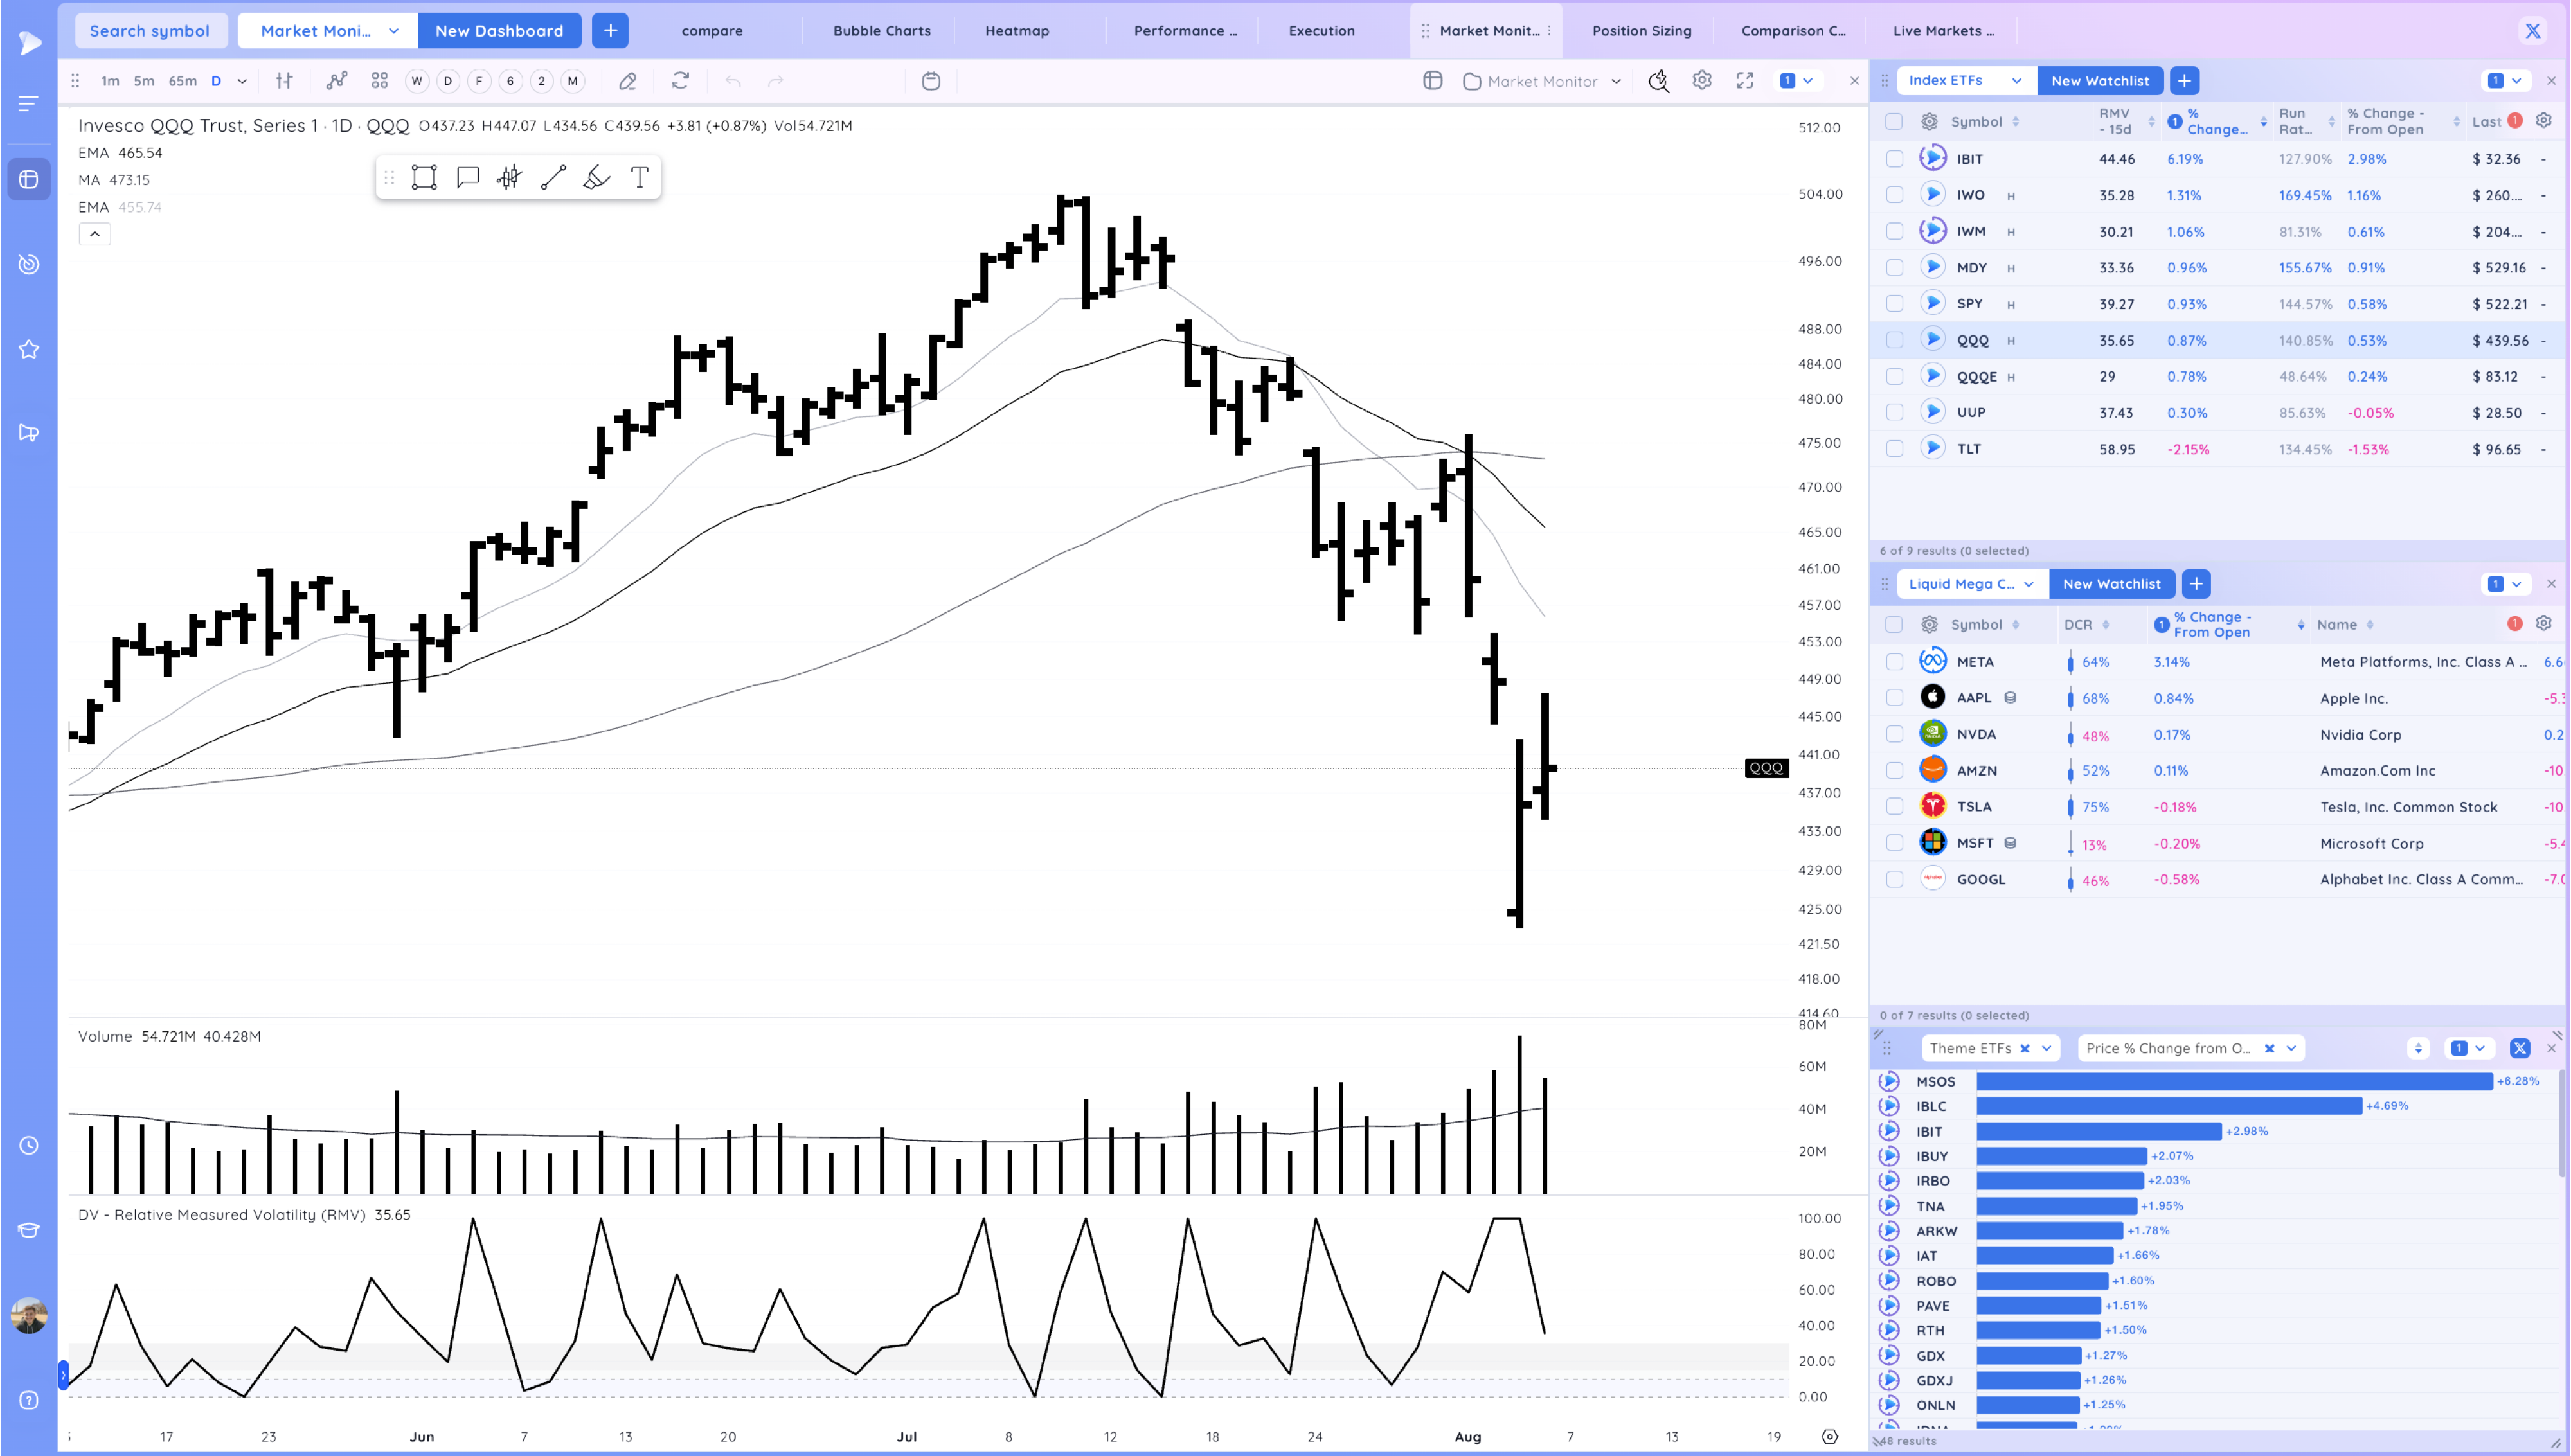Click New Watchlist beside Liquid Mega Cap

[x=2111, y=584]
